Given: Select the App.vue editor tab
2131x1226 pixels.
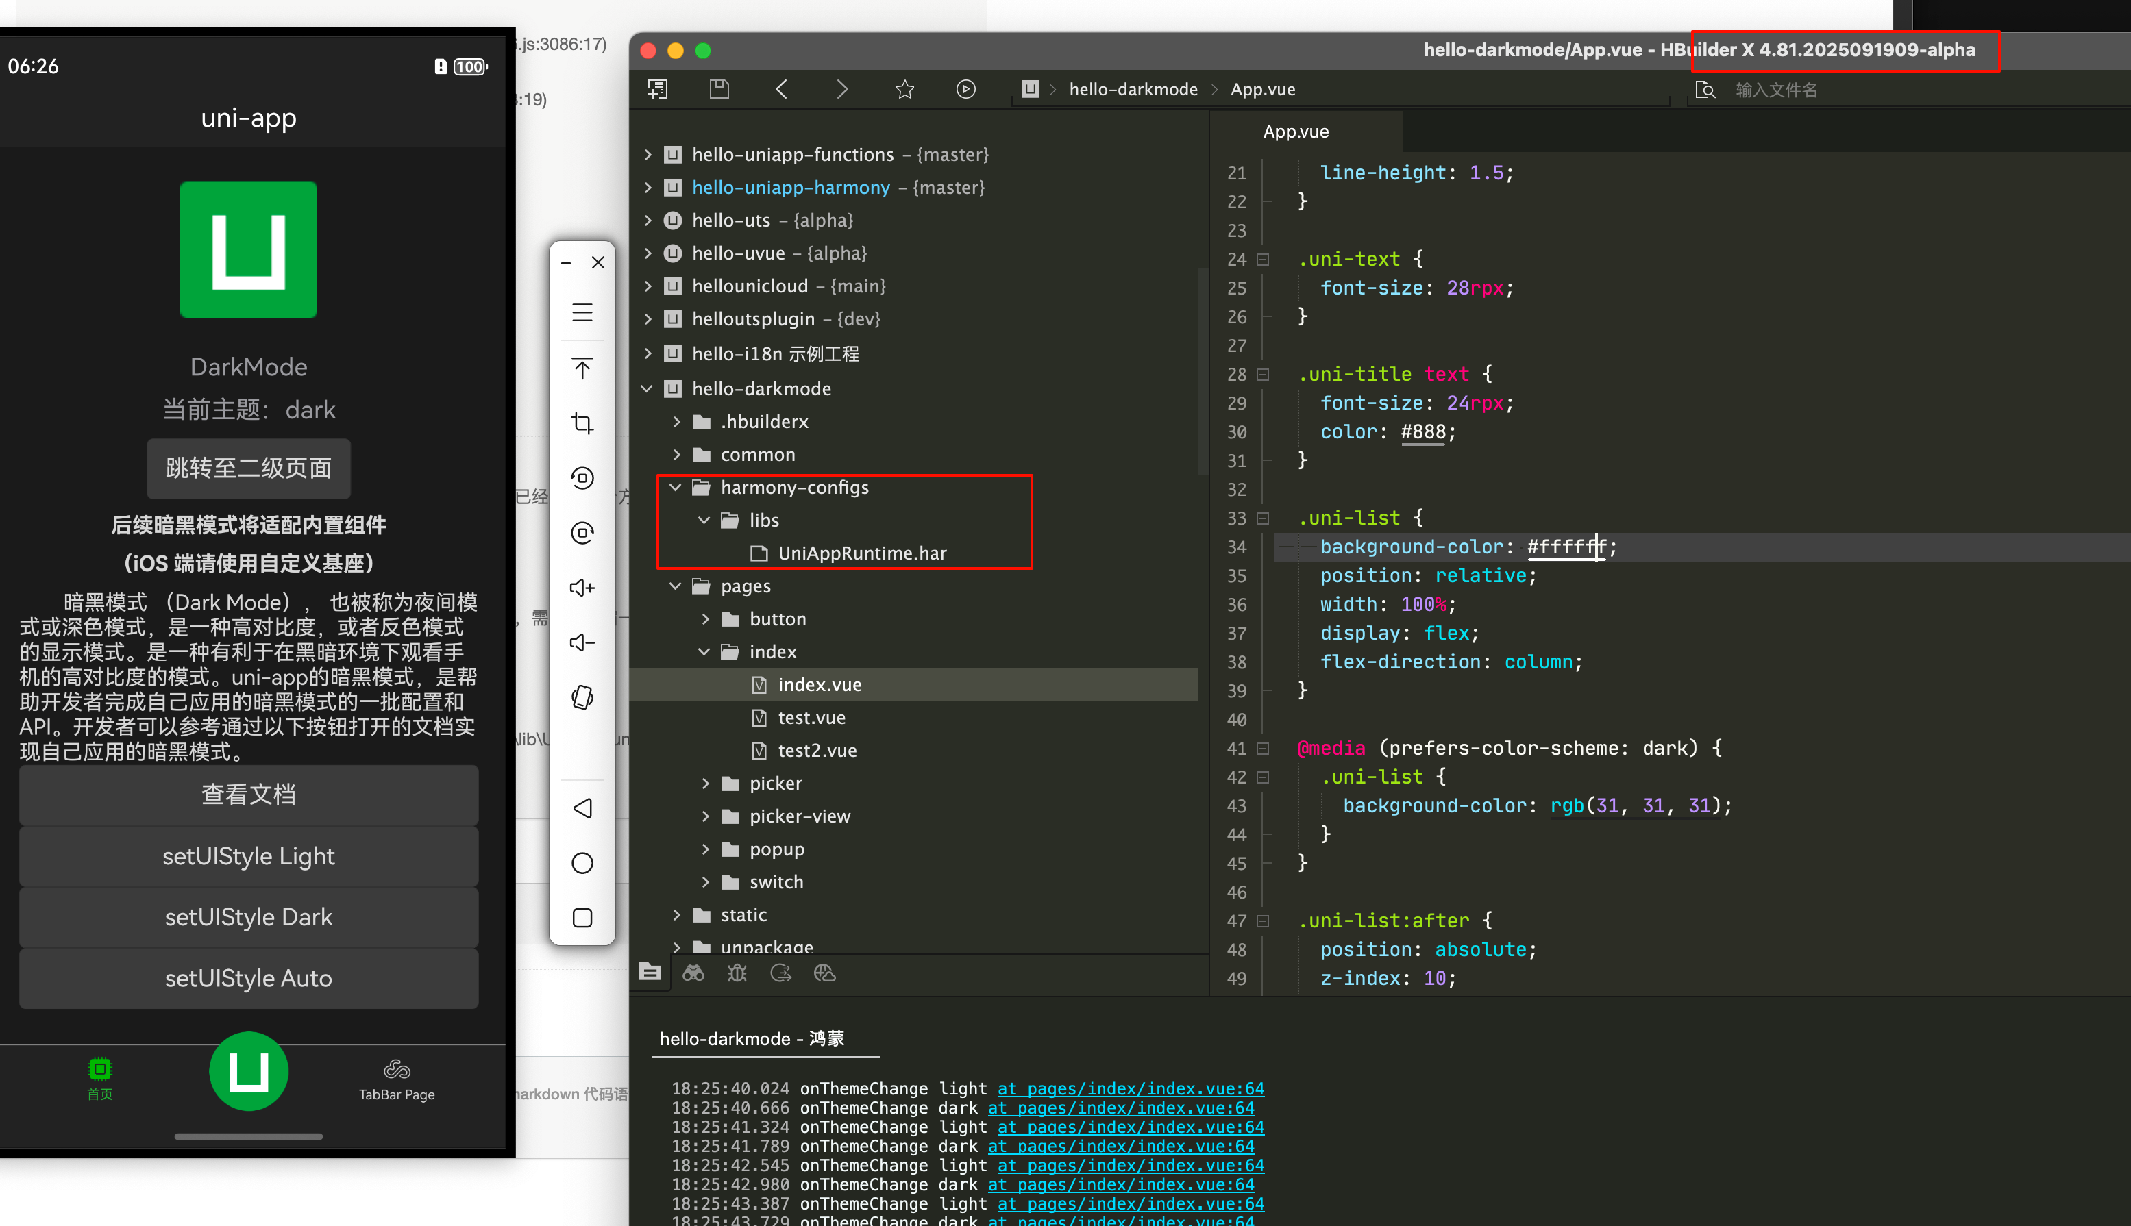Looking at the screenshot, I should 1296,132.
